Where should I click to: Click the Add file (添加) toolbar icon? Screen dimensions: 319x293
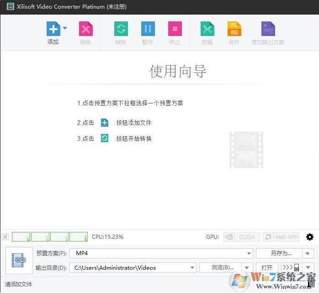point(53,29)
